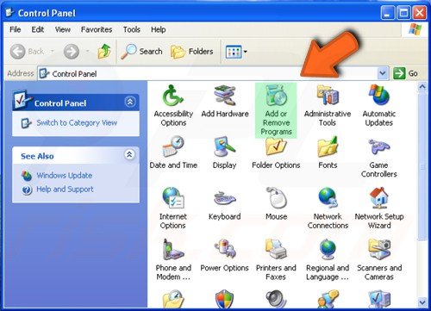Screen dimensions: 431x311
Task: Open the Scheduled Tasks folder-clock icon
Action: [173, 299]
